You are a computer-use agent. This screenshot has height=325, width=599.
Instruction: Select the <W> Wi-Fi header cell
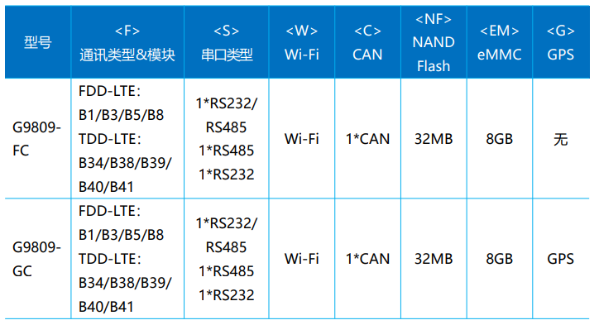click(302, 42)
